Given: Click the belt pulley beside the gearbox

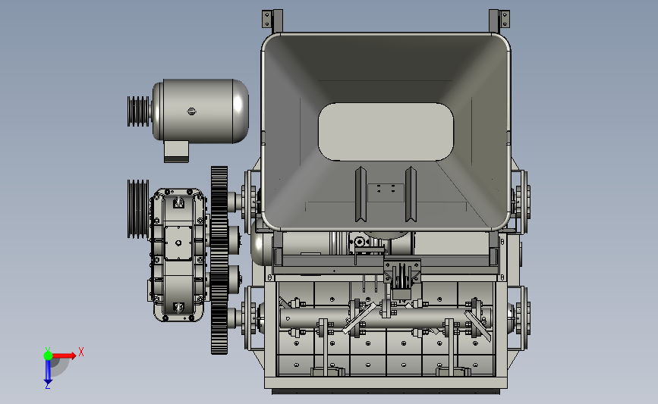Looking at the screenshot, I should click(138, 209).
